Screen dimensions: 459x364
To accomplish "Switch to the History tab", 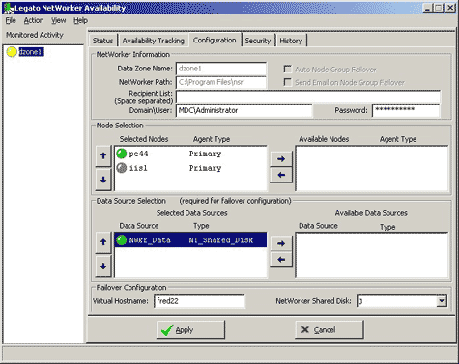I will coord(291,41).
